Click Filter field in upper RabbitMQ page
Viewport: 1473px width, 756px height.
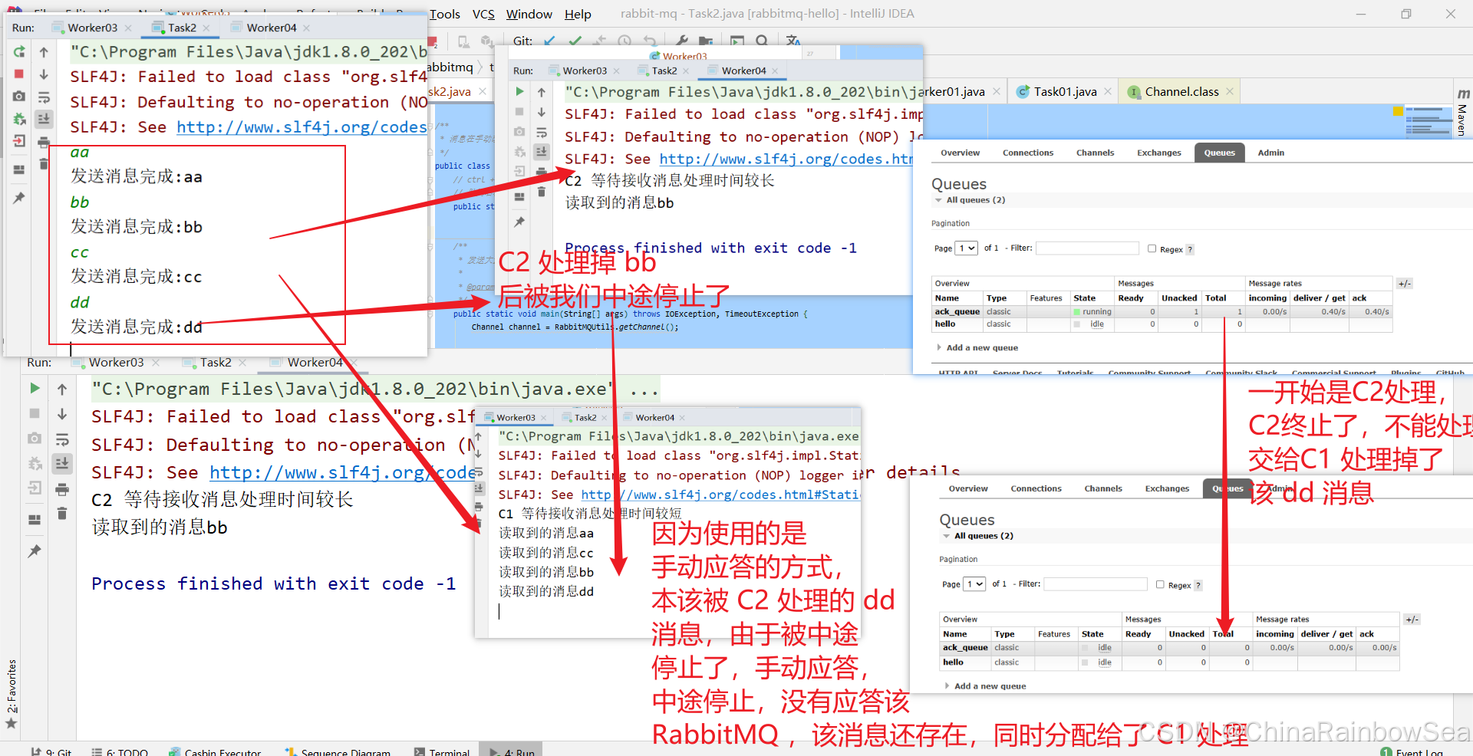[1087, 248]
